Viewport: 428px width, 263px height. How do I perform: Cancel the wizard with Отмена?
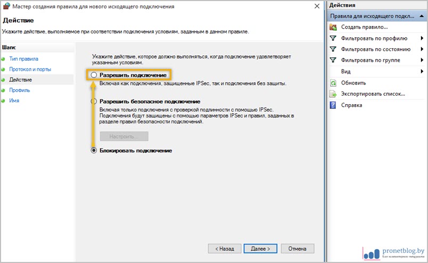pyautogui.click(x=297, y=248)
